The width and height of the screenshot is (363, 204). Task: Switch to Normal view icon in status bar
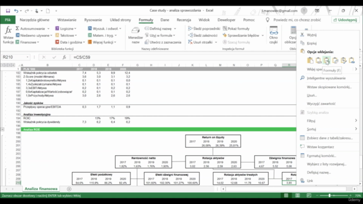286,195
